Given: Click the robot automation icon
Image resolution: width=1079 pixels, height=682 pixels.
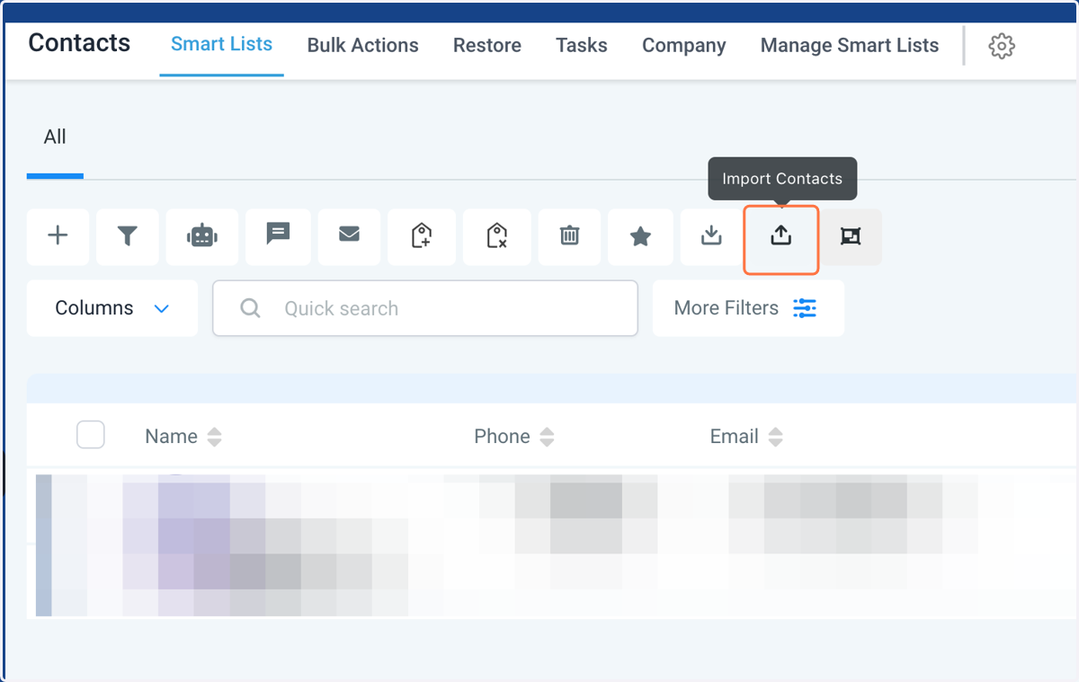Looking at the screenshot, I should click(202, 236).
